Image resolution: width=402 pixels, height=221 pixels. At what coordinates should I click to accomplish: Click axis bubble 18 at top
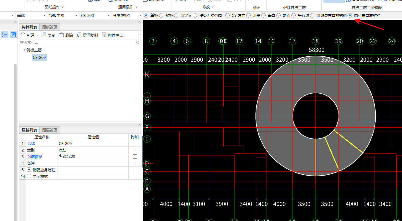[x=316, y=41]
